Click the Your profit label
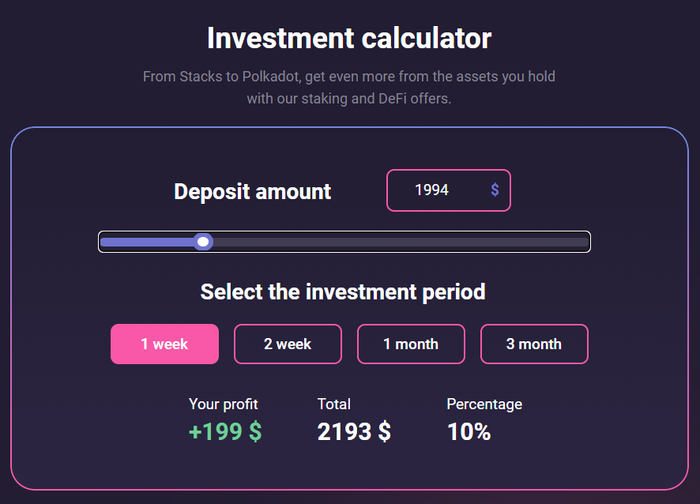 click(x=223, y=404)
